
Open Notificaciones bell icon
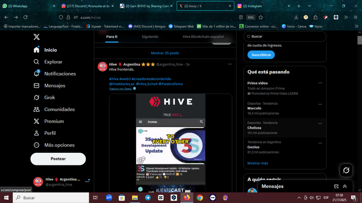(x=36, y=73)
